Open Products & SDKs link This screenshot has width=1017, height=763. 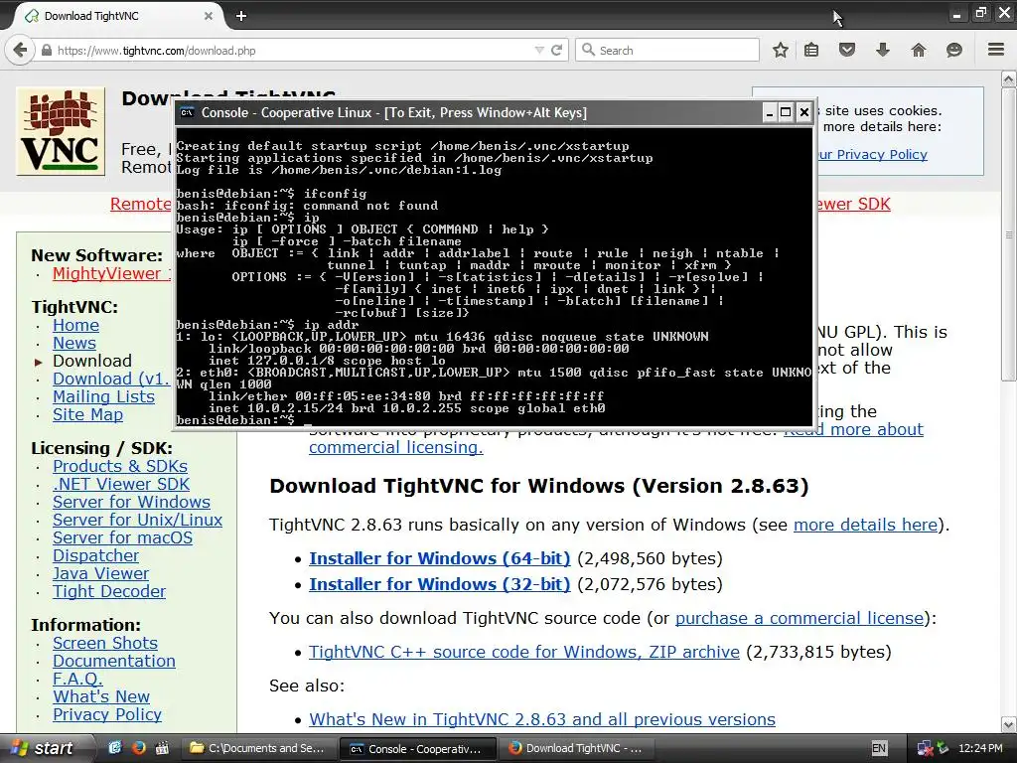120,466
